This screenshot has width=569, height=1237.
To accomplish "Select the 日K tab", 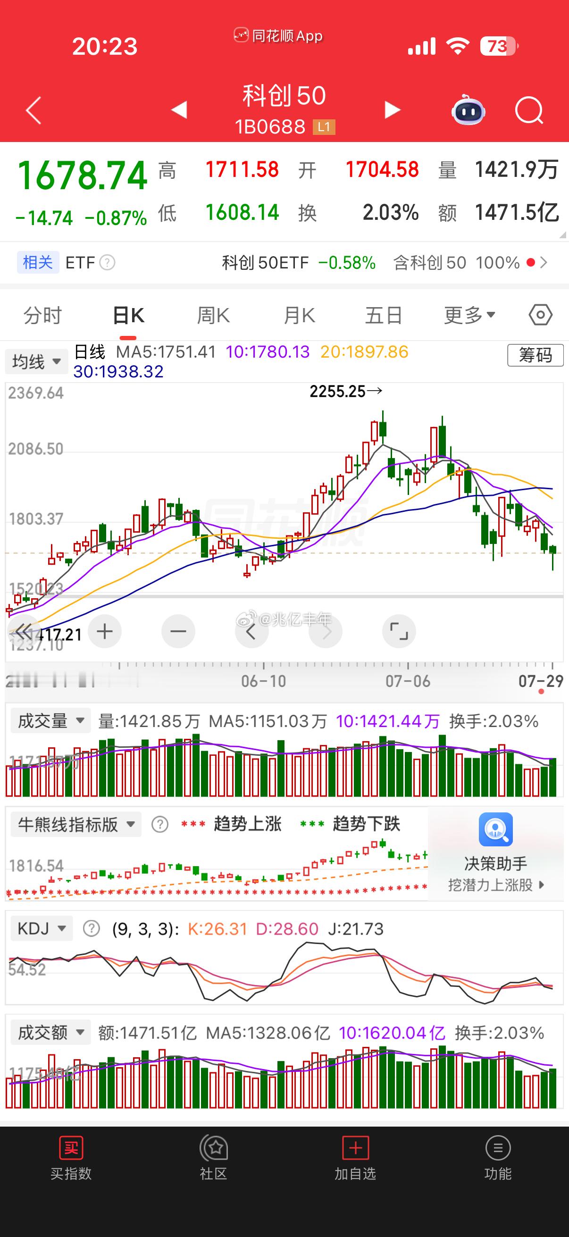I will (x=128, y=316).
